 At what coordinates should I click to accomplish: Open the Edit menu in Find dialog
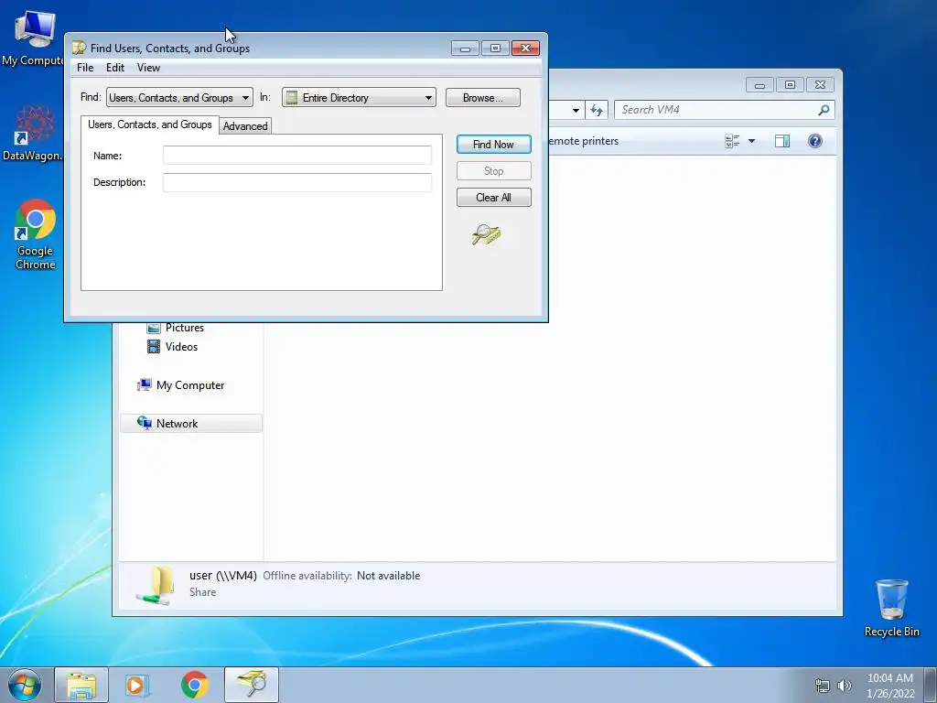[x=114, y=68]
